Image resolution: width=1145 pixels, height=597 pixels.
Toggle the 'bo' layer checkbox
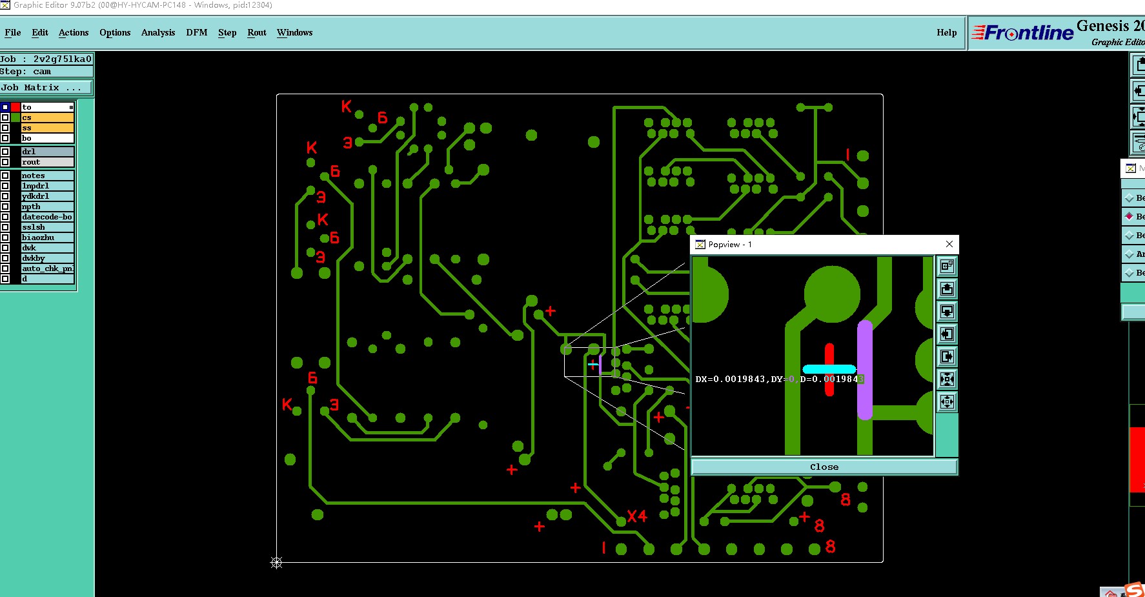click(x=5, y=138)
